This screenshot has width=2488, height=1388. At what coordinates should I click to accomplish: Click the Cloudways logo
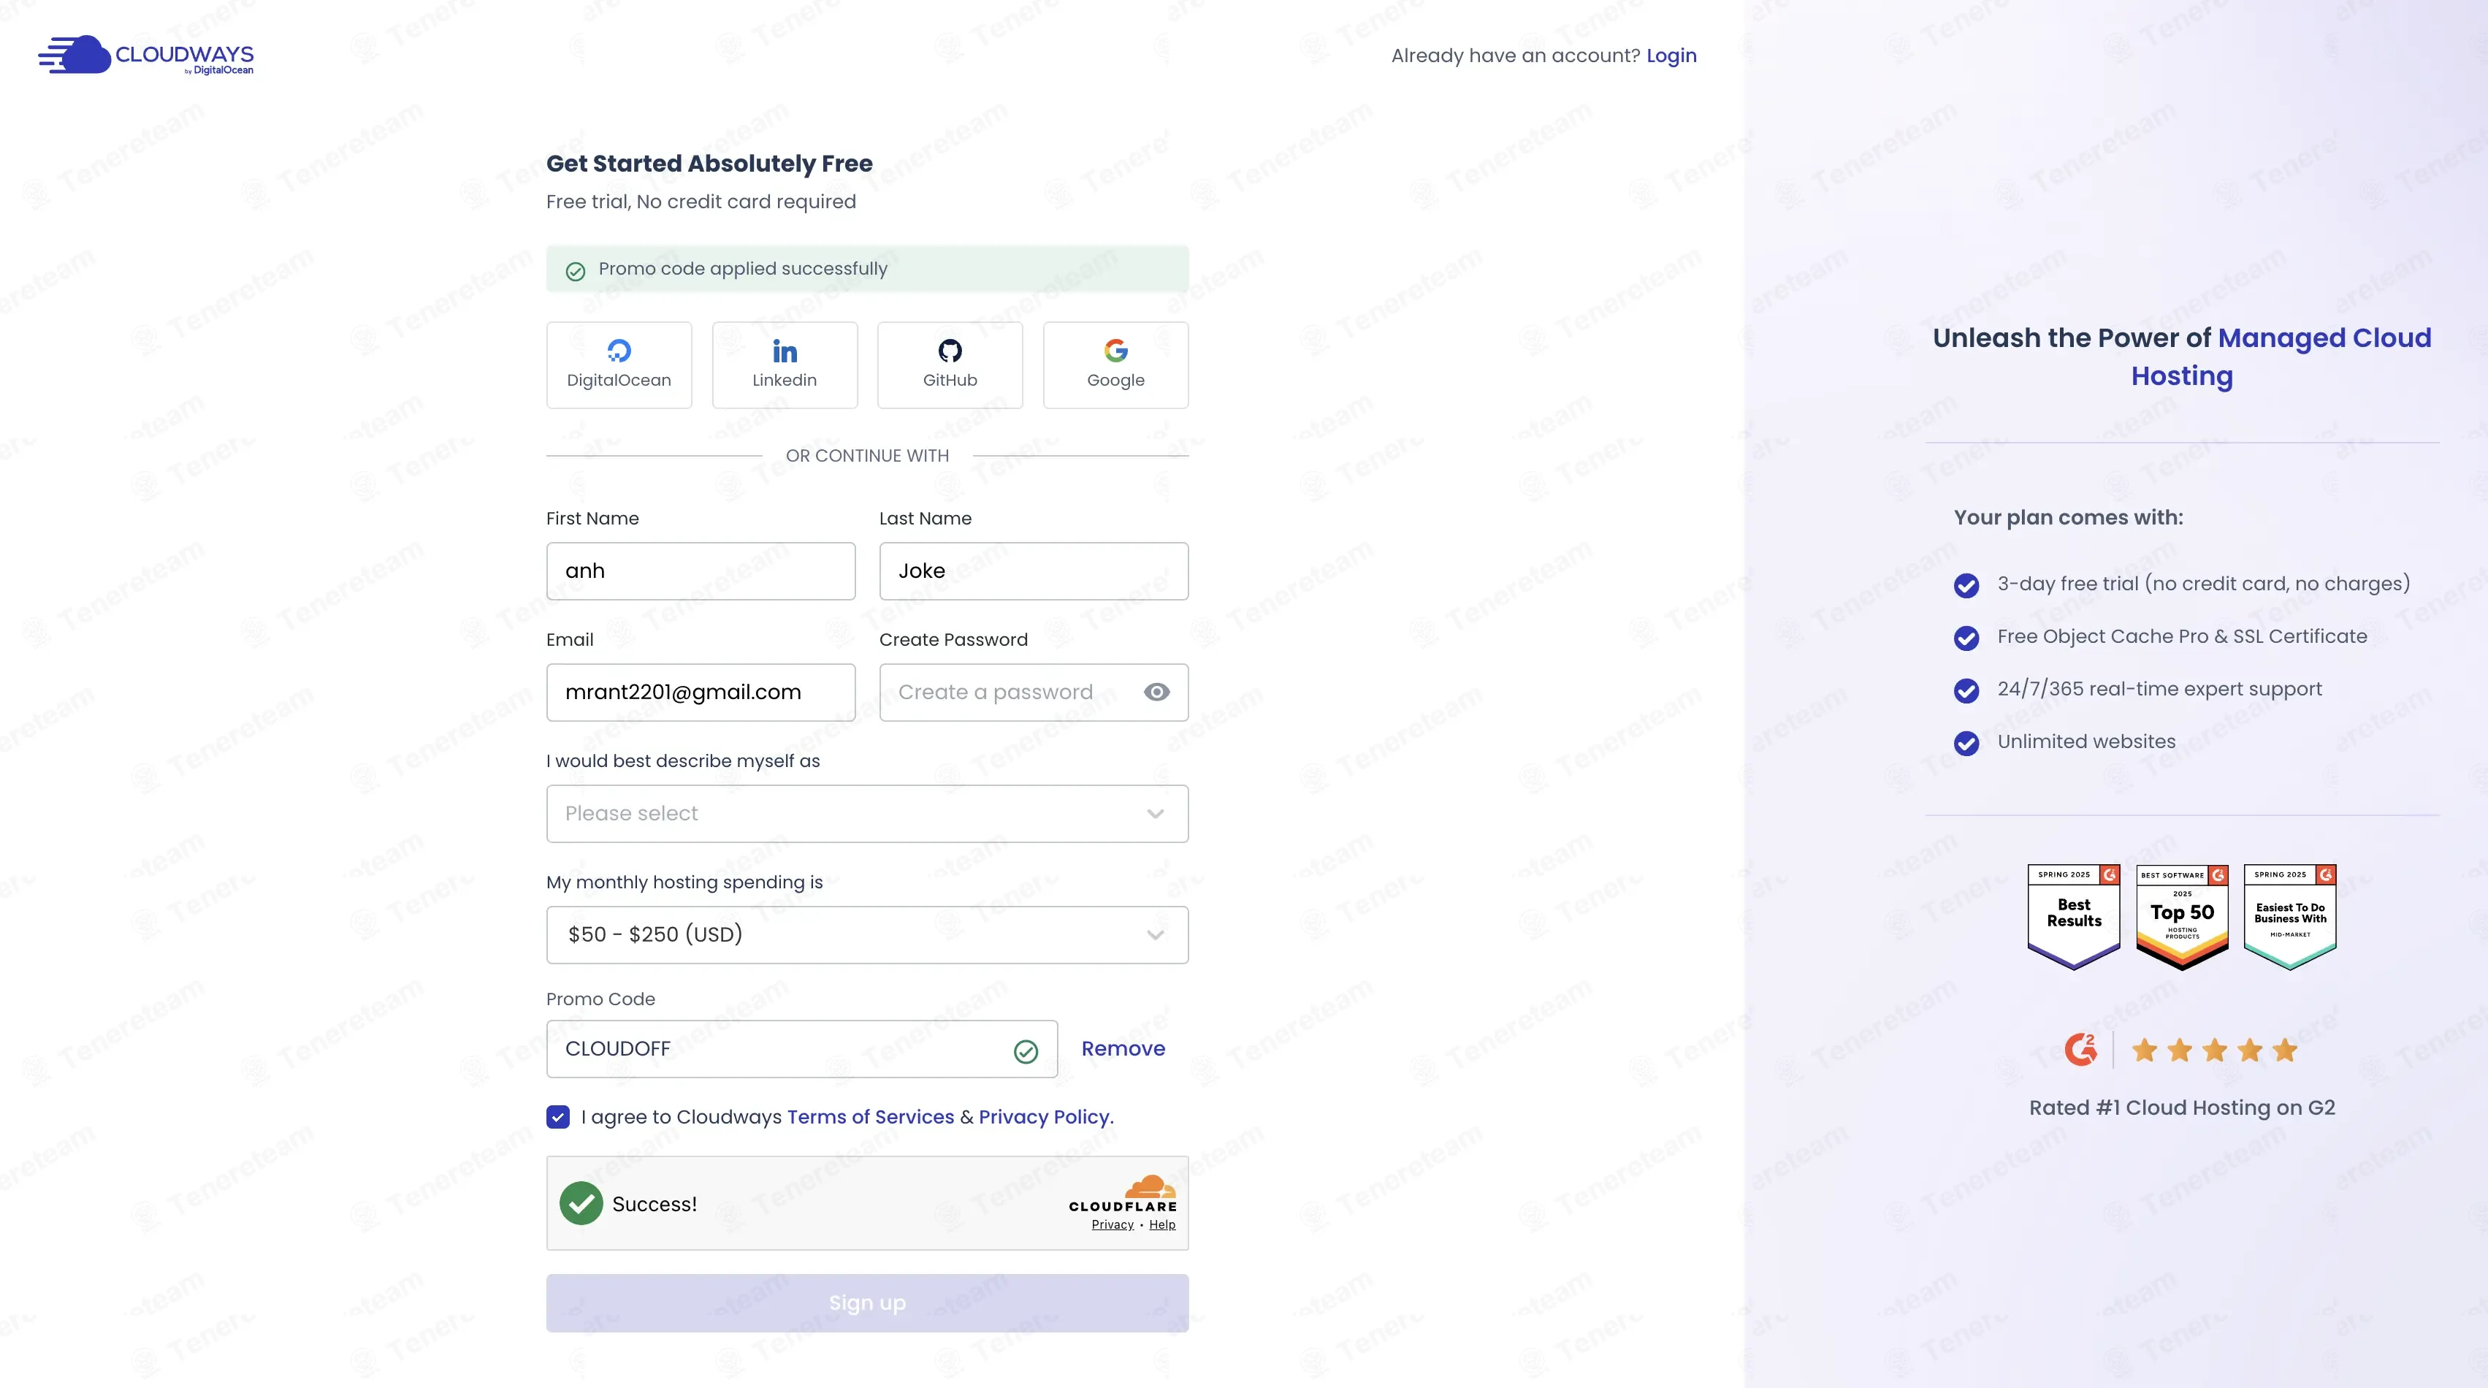(146, 55)
